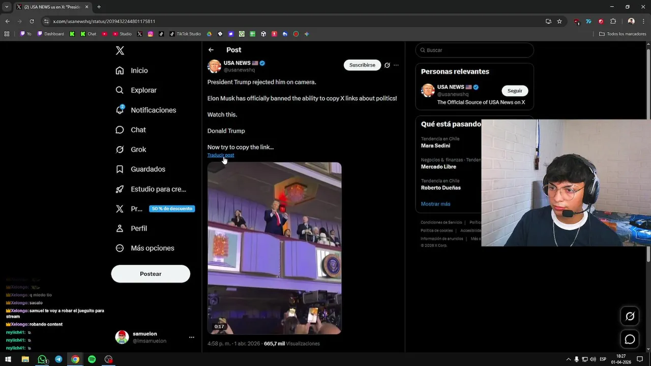Click Política de cookies footer link
This screenshot has height=366, width=651.
tap(436, 230)
